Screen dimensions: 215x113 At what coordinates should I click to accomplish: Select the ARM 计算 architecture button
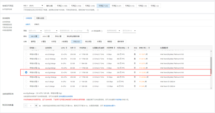(x=46, y=36)
